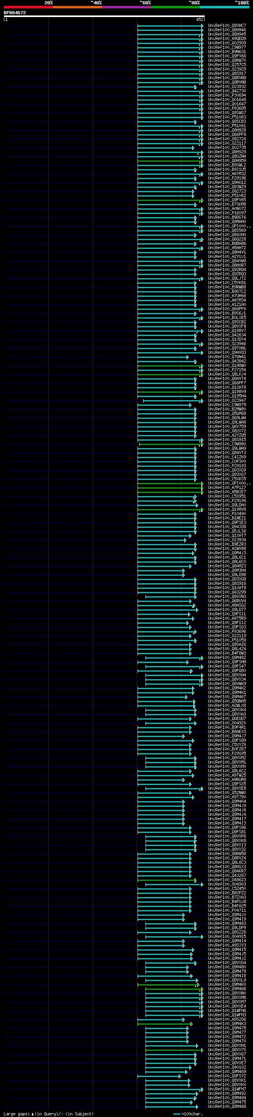Select the UniRef100_Q66PF8 label
The height and width of the screenshot is (1117, 253).
(x=227, y=134)
